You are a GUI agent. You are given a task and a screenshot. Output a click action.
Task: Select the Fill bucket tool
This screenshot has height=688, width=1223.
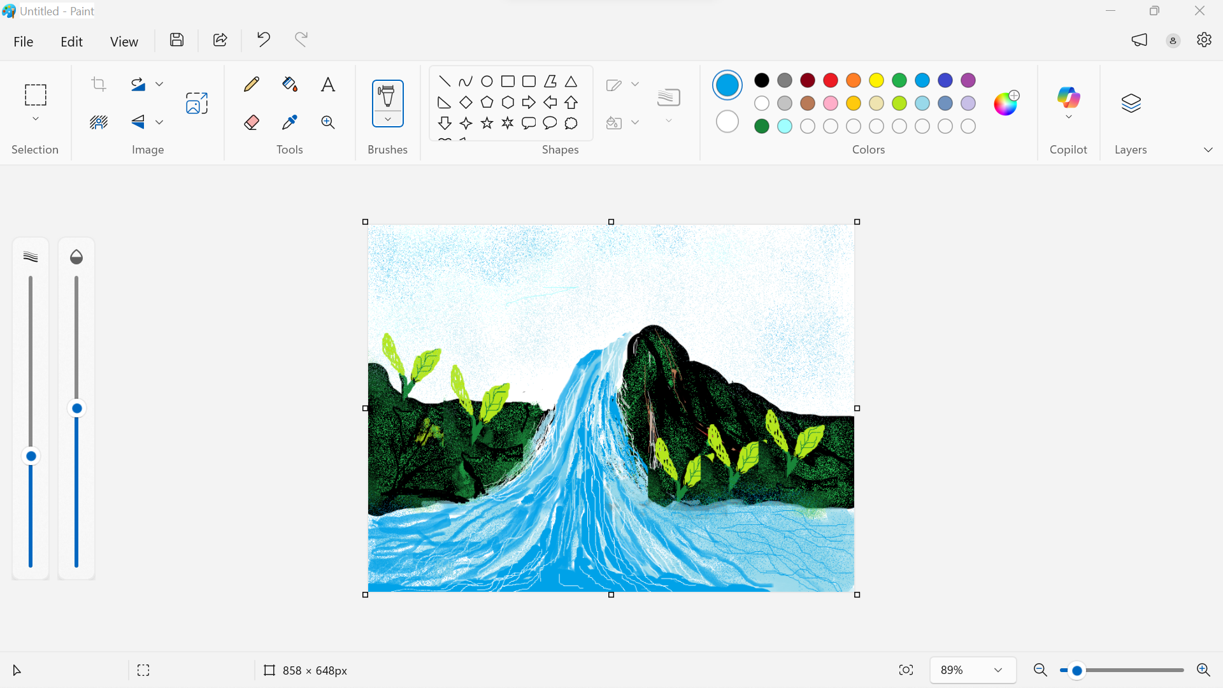pos(290,84)
